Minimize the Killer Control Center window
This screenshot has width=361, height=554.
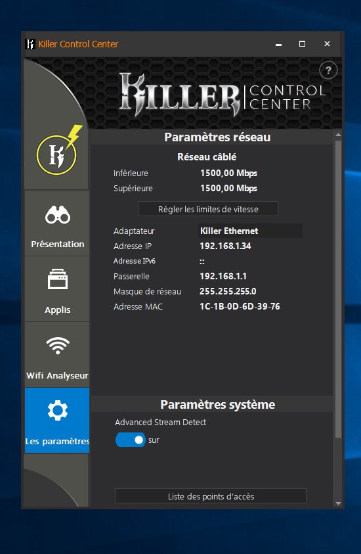click(278, 44)
